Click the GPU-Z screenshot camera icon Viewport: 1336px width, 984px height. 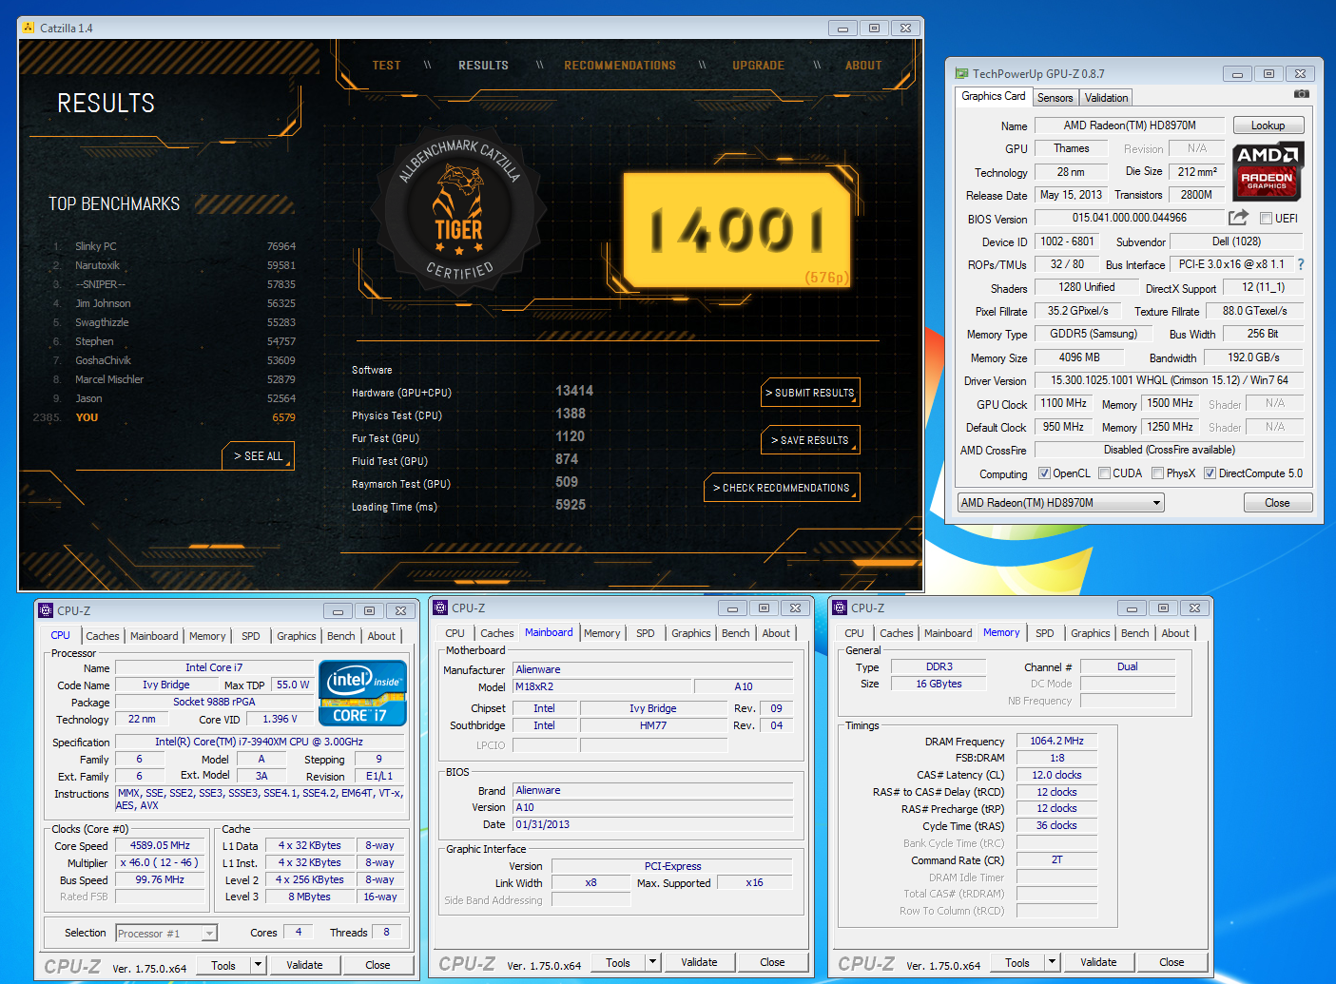click(x=1302, y=94)
